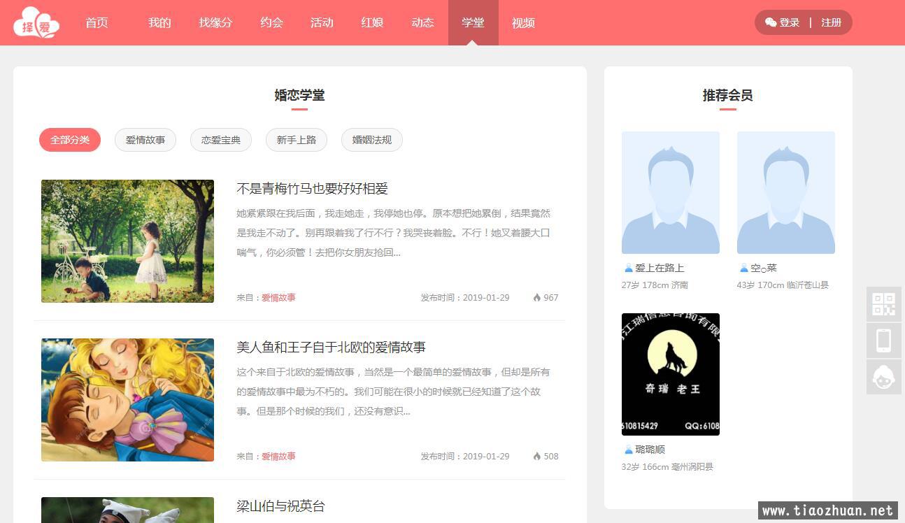Click user icon beside 爱上在路上
The width and height of the screenshot is (905, 523).
(x=628, y=268)
